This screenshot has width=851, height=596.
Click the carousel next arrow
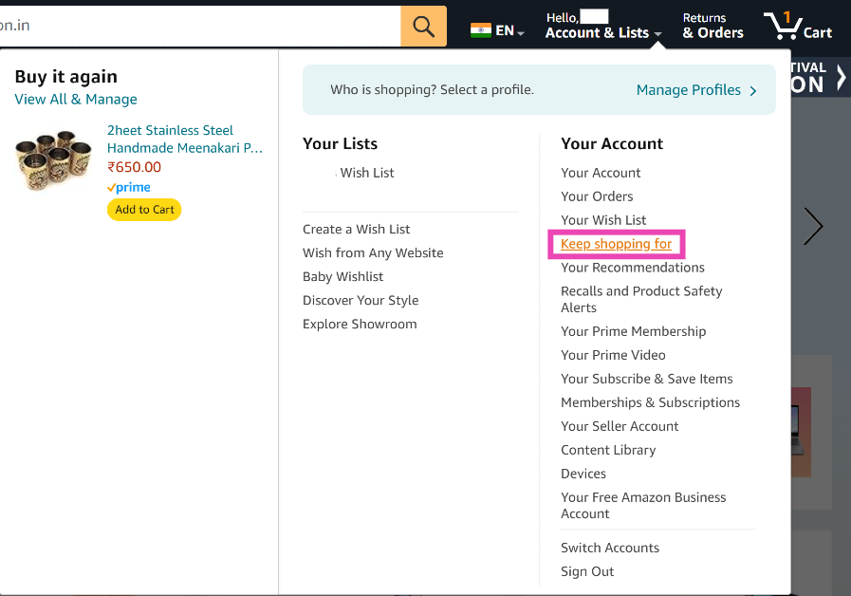pyautogui.click(x=813, y=226)
